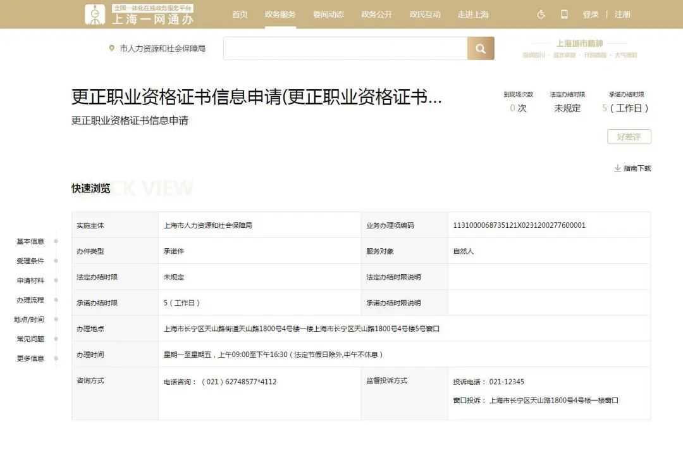Viewport: 683px width, 457px height.
Task: Go to 要闻动态 in the top menu
Action: [x=328, y=15]
